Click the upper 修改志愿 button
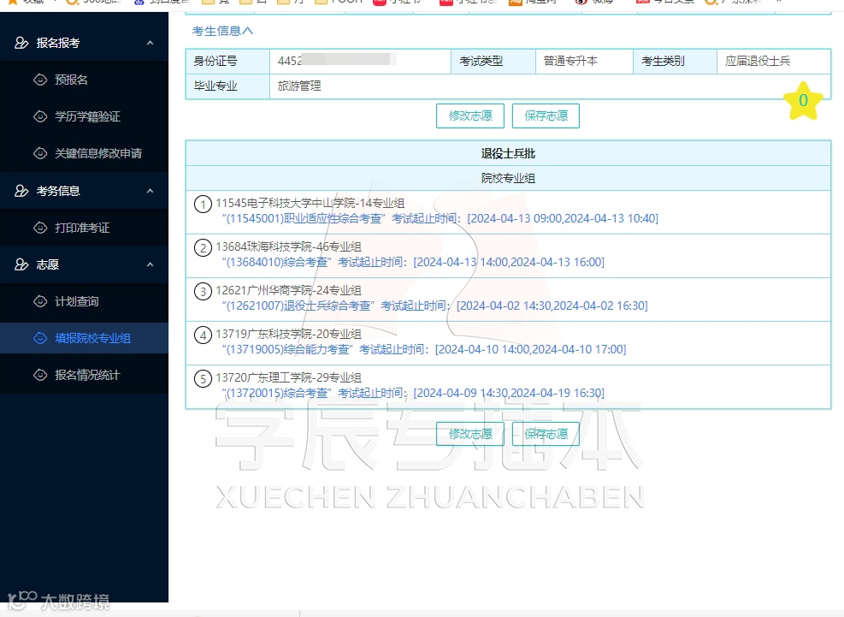Image resolution: width=844 pixels, height=617 pixels. (x=470, y=116)
